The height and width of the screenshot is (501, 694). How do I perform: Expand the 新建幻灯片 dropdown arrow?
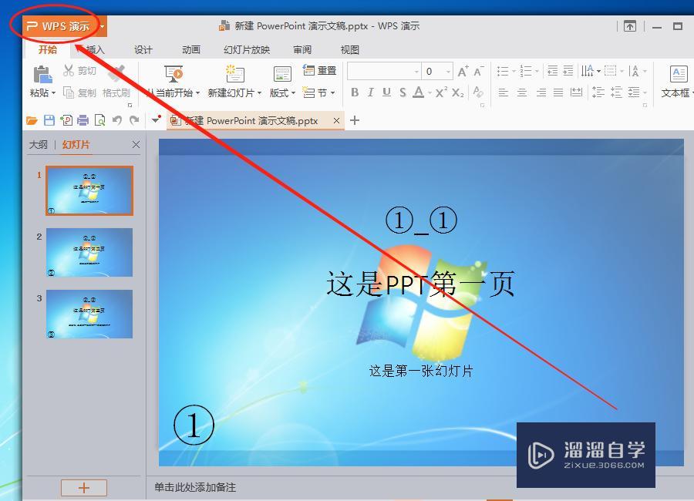259,93
